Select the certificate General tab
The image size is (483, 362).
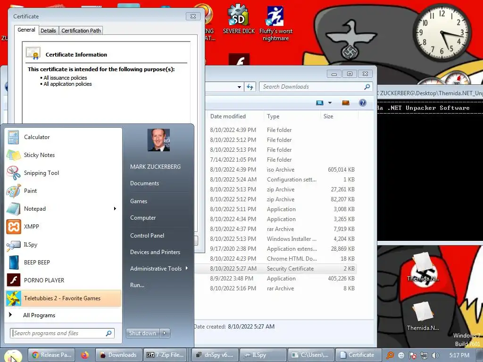point(26,30)
